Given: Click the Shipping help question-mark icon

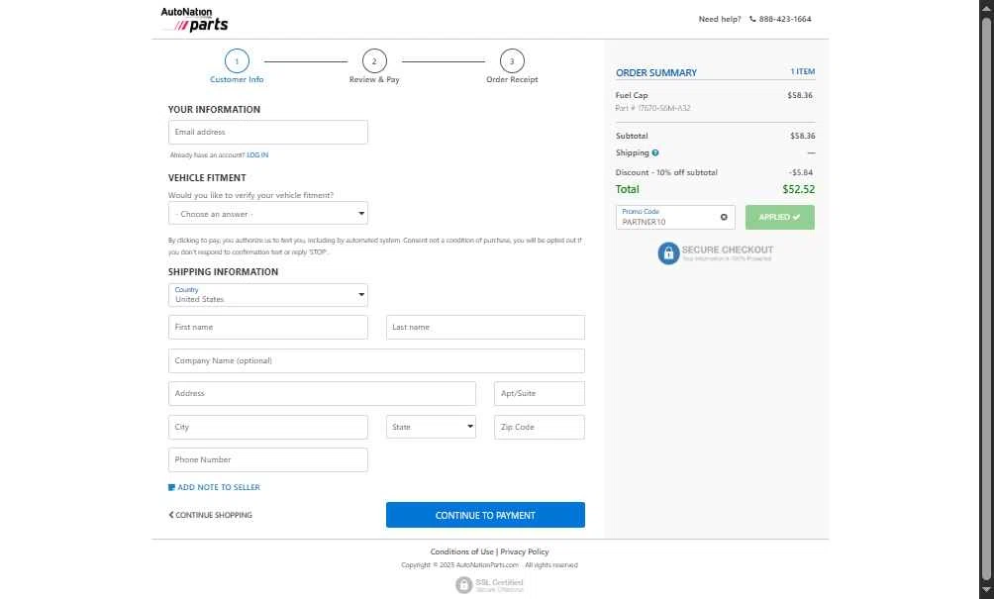Looking at the screenshot, I should tap(654, 152).
